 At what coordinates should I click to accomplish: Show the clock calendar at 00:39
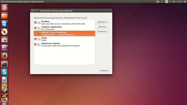point(179,2)
